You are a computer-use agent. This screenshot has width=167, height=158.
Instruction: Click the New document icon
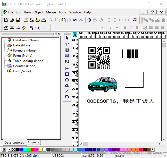coord(6,20)
